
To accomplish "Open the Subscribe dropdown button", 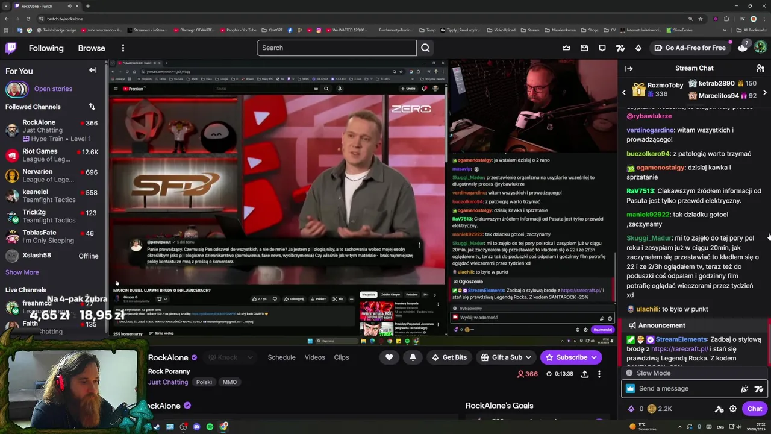I will coord(571,357).
